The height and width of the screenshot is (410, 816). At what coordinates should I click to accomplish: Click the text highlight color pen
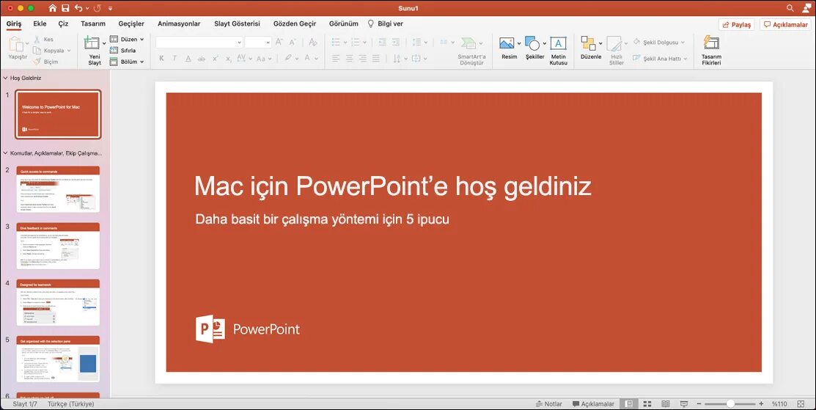click(288, 58)
